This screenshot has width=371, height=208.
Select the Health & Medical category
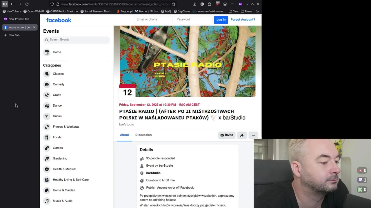pos(77,169)
